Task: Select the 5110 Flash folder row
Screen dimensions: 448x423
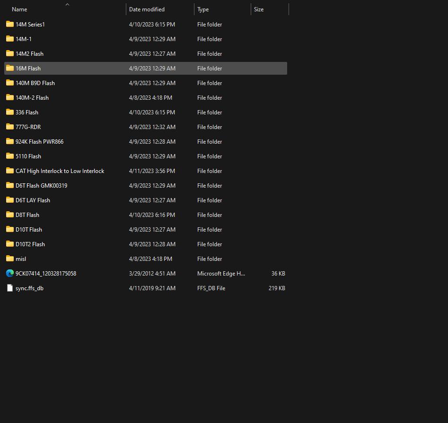Action: tap(28, 156)
